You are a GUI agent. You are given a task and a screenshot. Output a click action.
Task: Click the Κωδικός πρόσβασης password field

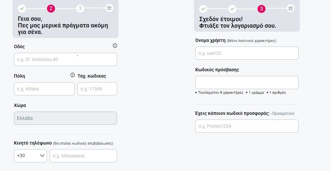coord(247,83)
